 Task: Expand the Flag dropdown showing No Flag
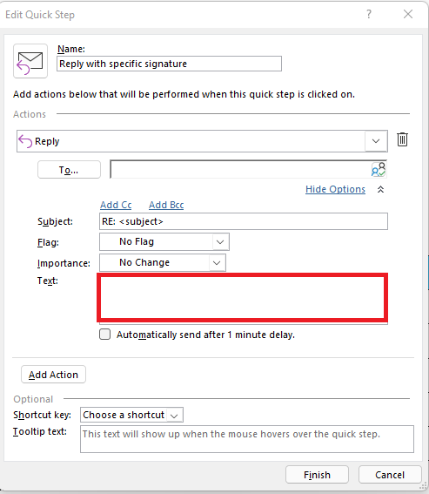(x=164, y=241)
